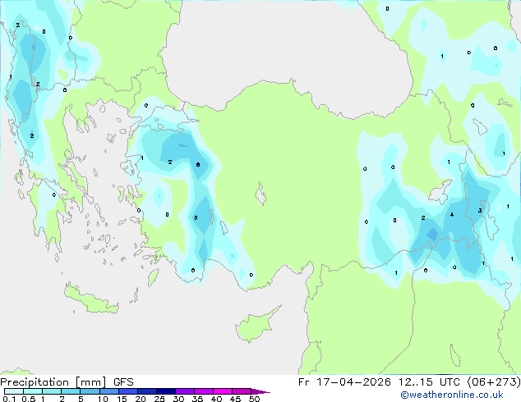521x402 pixels.
Task: Select the 30–35 mm purple legend swatch
Action: (185, 391)
